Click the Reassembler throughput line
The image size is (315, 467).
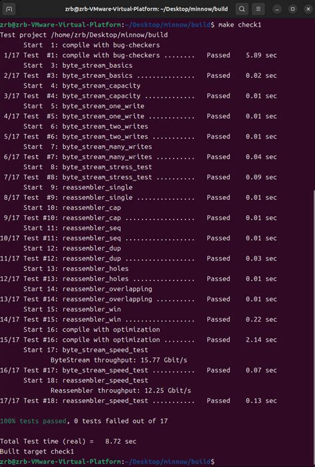click(121, 390)
